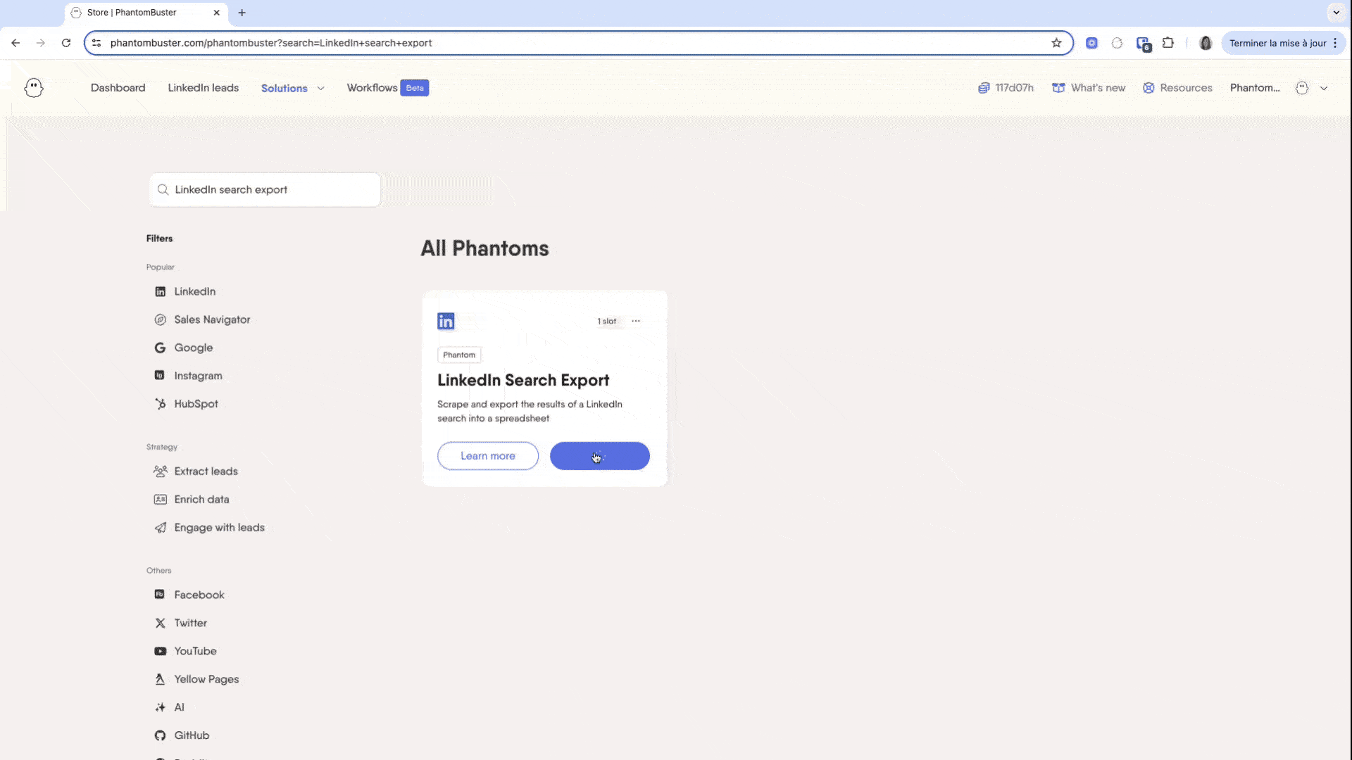
Task: Open the Extensions puzzle menu
Action: [1168, 43]
